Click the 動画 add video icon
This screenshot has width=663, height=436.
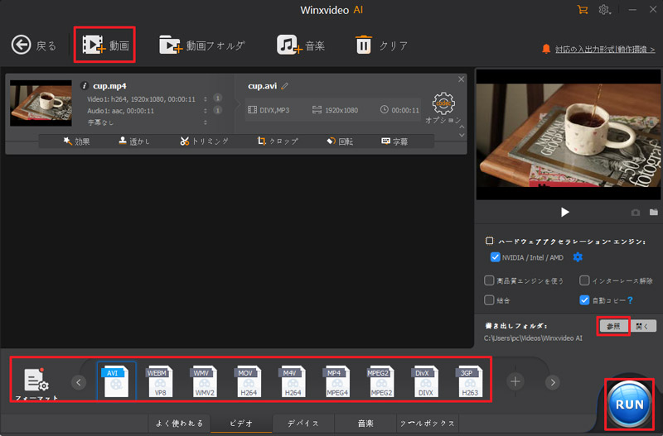pos(94,46)
